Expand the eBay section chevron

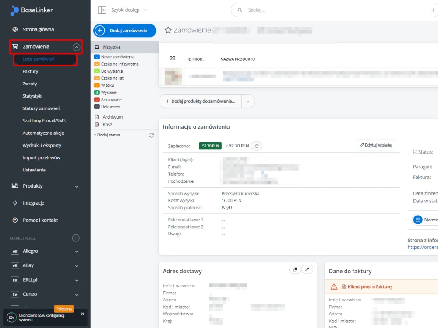pos(76,266)
